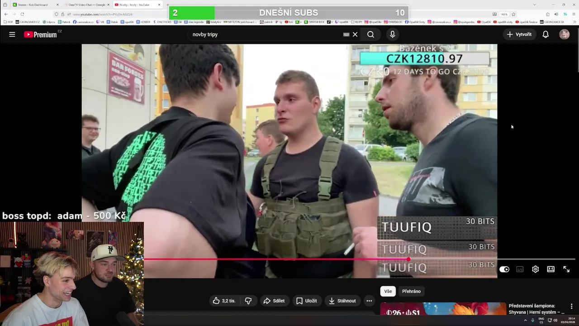This screenshot has width=579, height=326.
Task: Switch to OmeTV Video Chat tab
Action: pyautogui.click(x=86, y=5)
